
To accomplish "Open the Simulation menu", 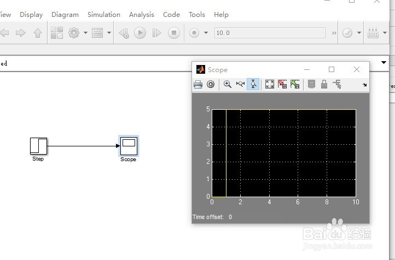I will click(104, 15).
